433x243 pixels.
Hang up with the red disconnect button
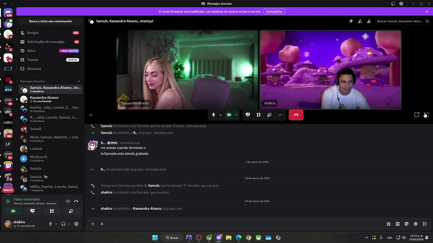tap(296, 115)
